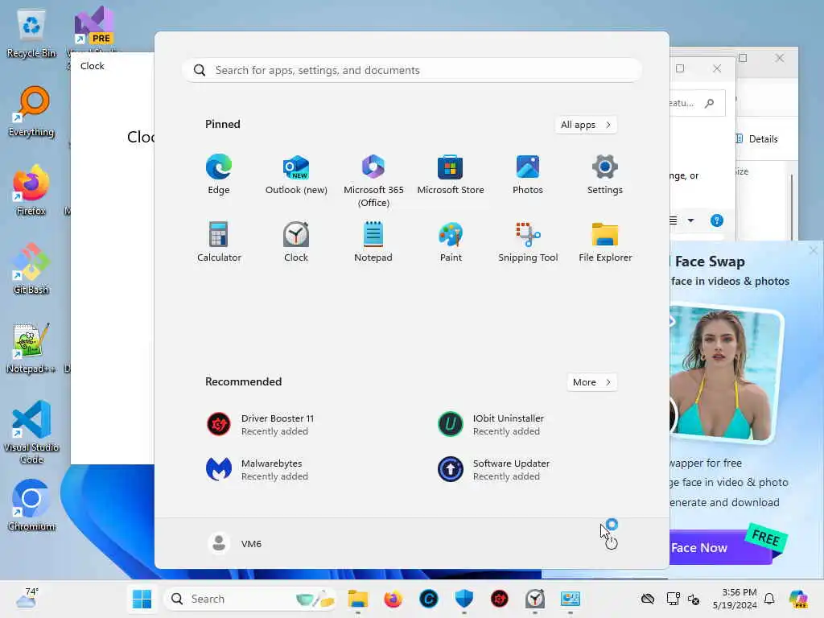Open Clock app in pinned grid
The height and width of the screenshot is (618, 824).
296,241
